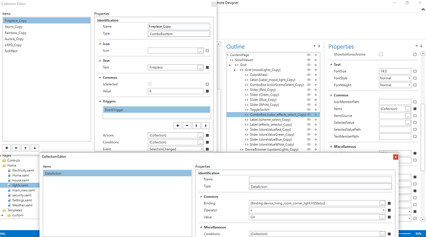Screen dimensions: 426x237
Task: Collapse Triggers section
Action: (99, 101)
